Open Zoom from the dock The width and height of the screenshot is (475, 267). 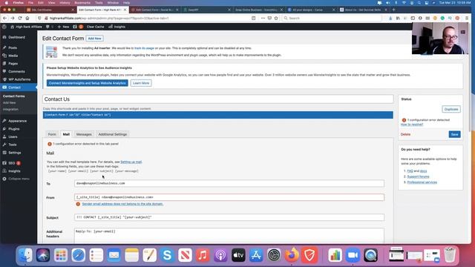[x=353, y=255]
